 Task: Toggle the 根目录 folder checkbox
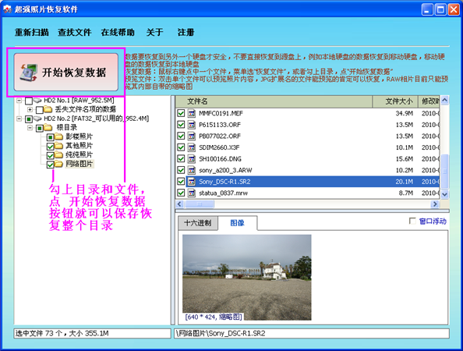(x=40, y=128)
